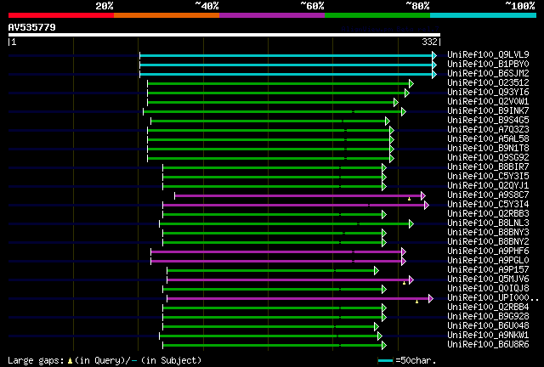Viewport: 544px width, 367px height.
Task: Click the yellow gap marker in A9S8C7 row
Action: point(410,199)
